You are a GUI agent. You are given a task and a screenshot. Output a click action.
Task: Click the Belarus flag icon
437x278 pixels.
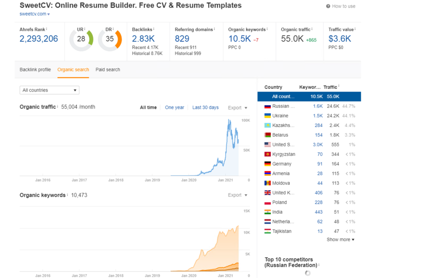coord(268,135)
